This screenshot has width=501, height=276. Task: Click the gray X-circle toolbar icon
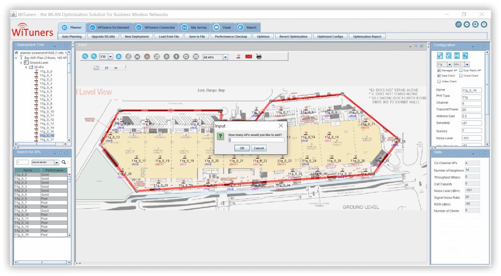[x=137, y=56]
